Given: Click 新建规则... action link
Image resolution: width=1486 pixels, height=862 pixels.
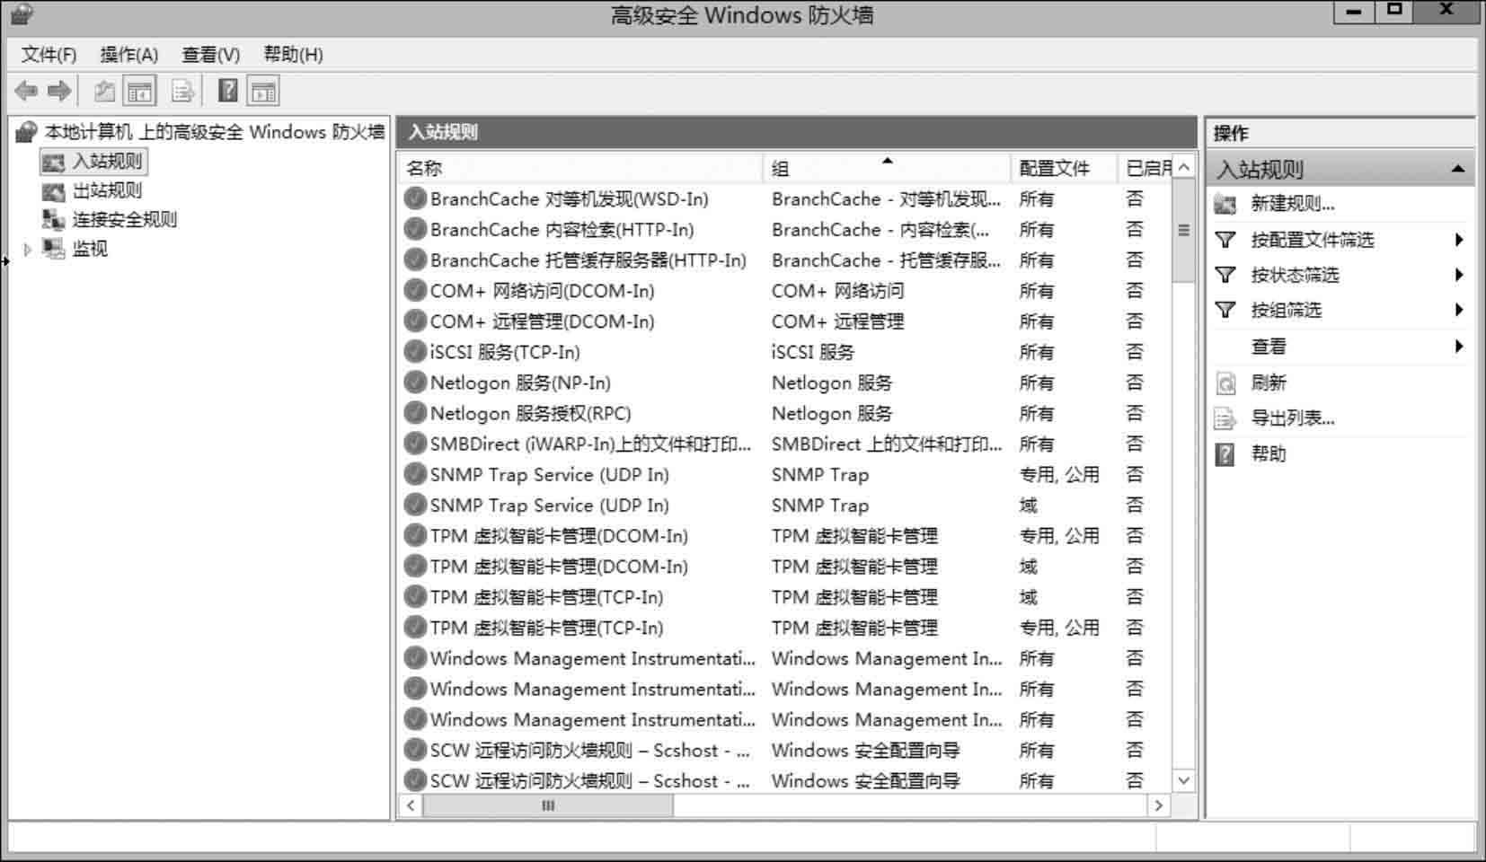Looking at the screenshot, I should click(x=1293, y=204).
